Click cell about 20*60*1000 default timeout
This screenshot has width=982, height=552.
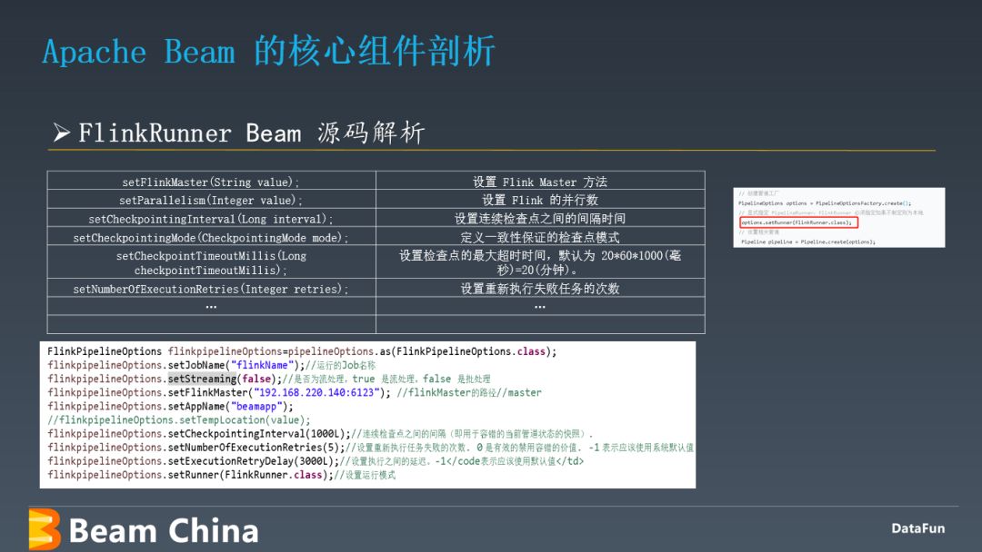point(540,262)
